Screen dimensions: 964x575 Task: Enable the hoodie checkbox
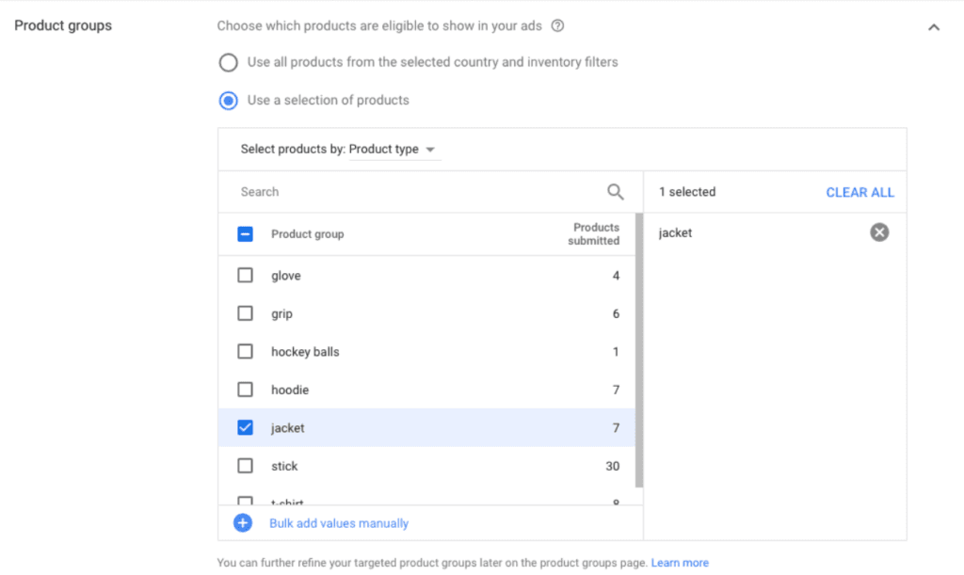246,390
